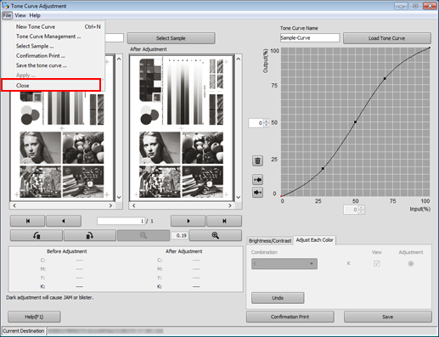Viewport: 439px width, 337px height.
Task: Click the Undo button
Action: click(278, 298)
